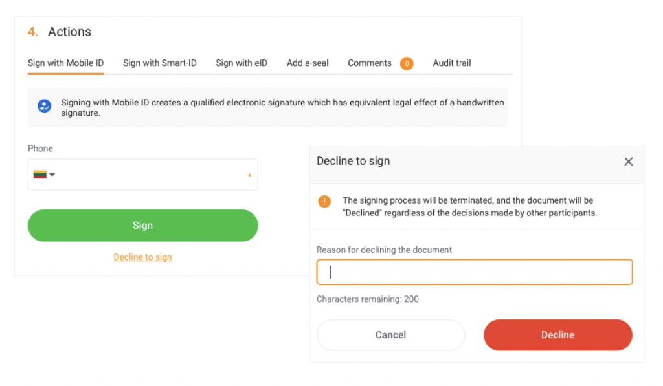
Task: Open the Add e-seal tab
Action: pos(308,63)
